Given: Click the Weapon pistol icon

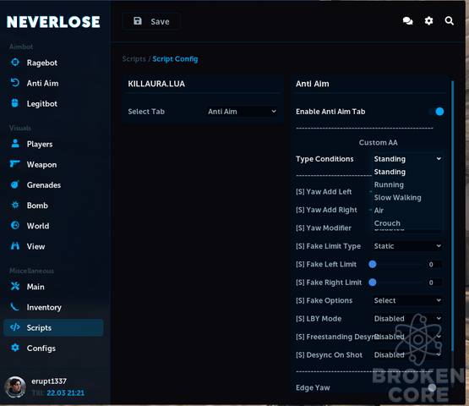Looking at the screenshot, I should (x=15, y=164).
